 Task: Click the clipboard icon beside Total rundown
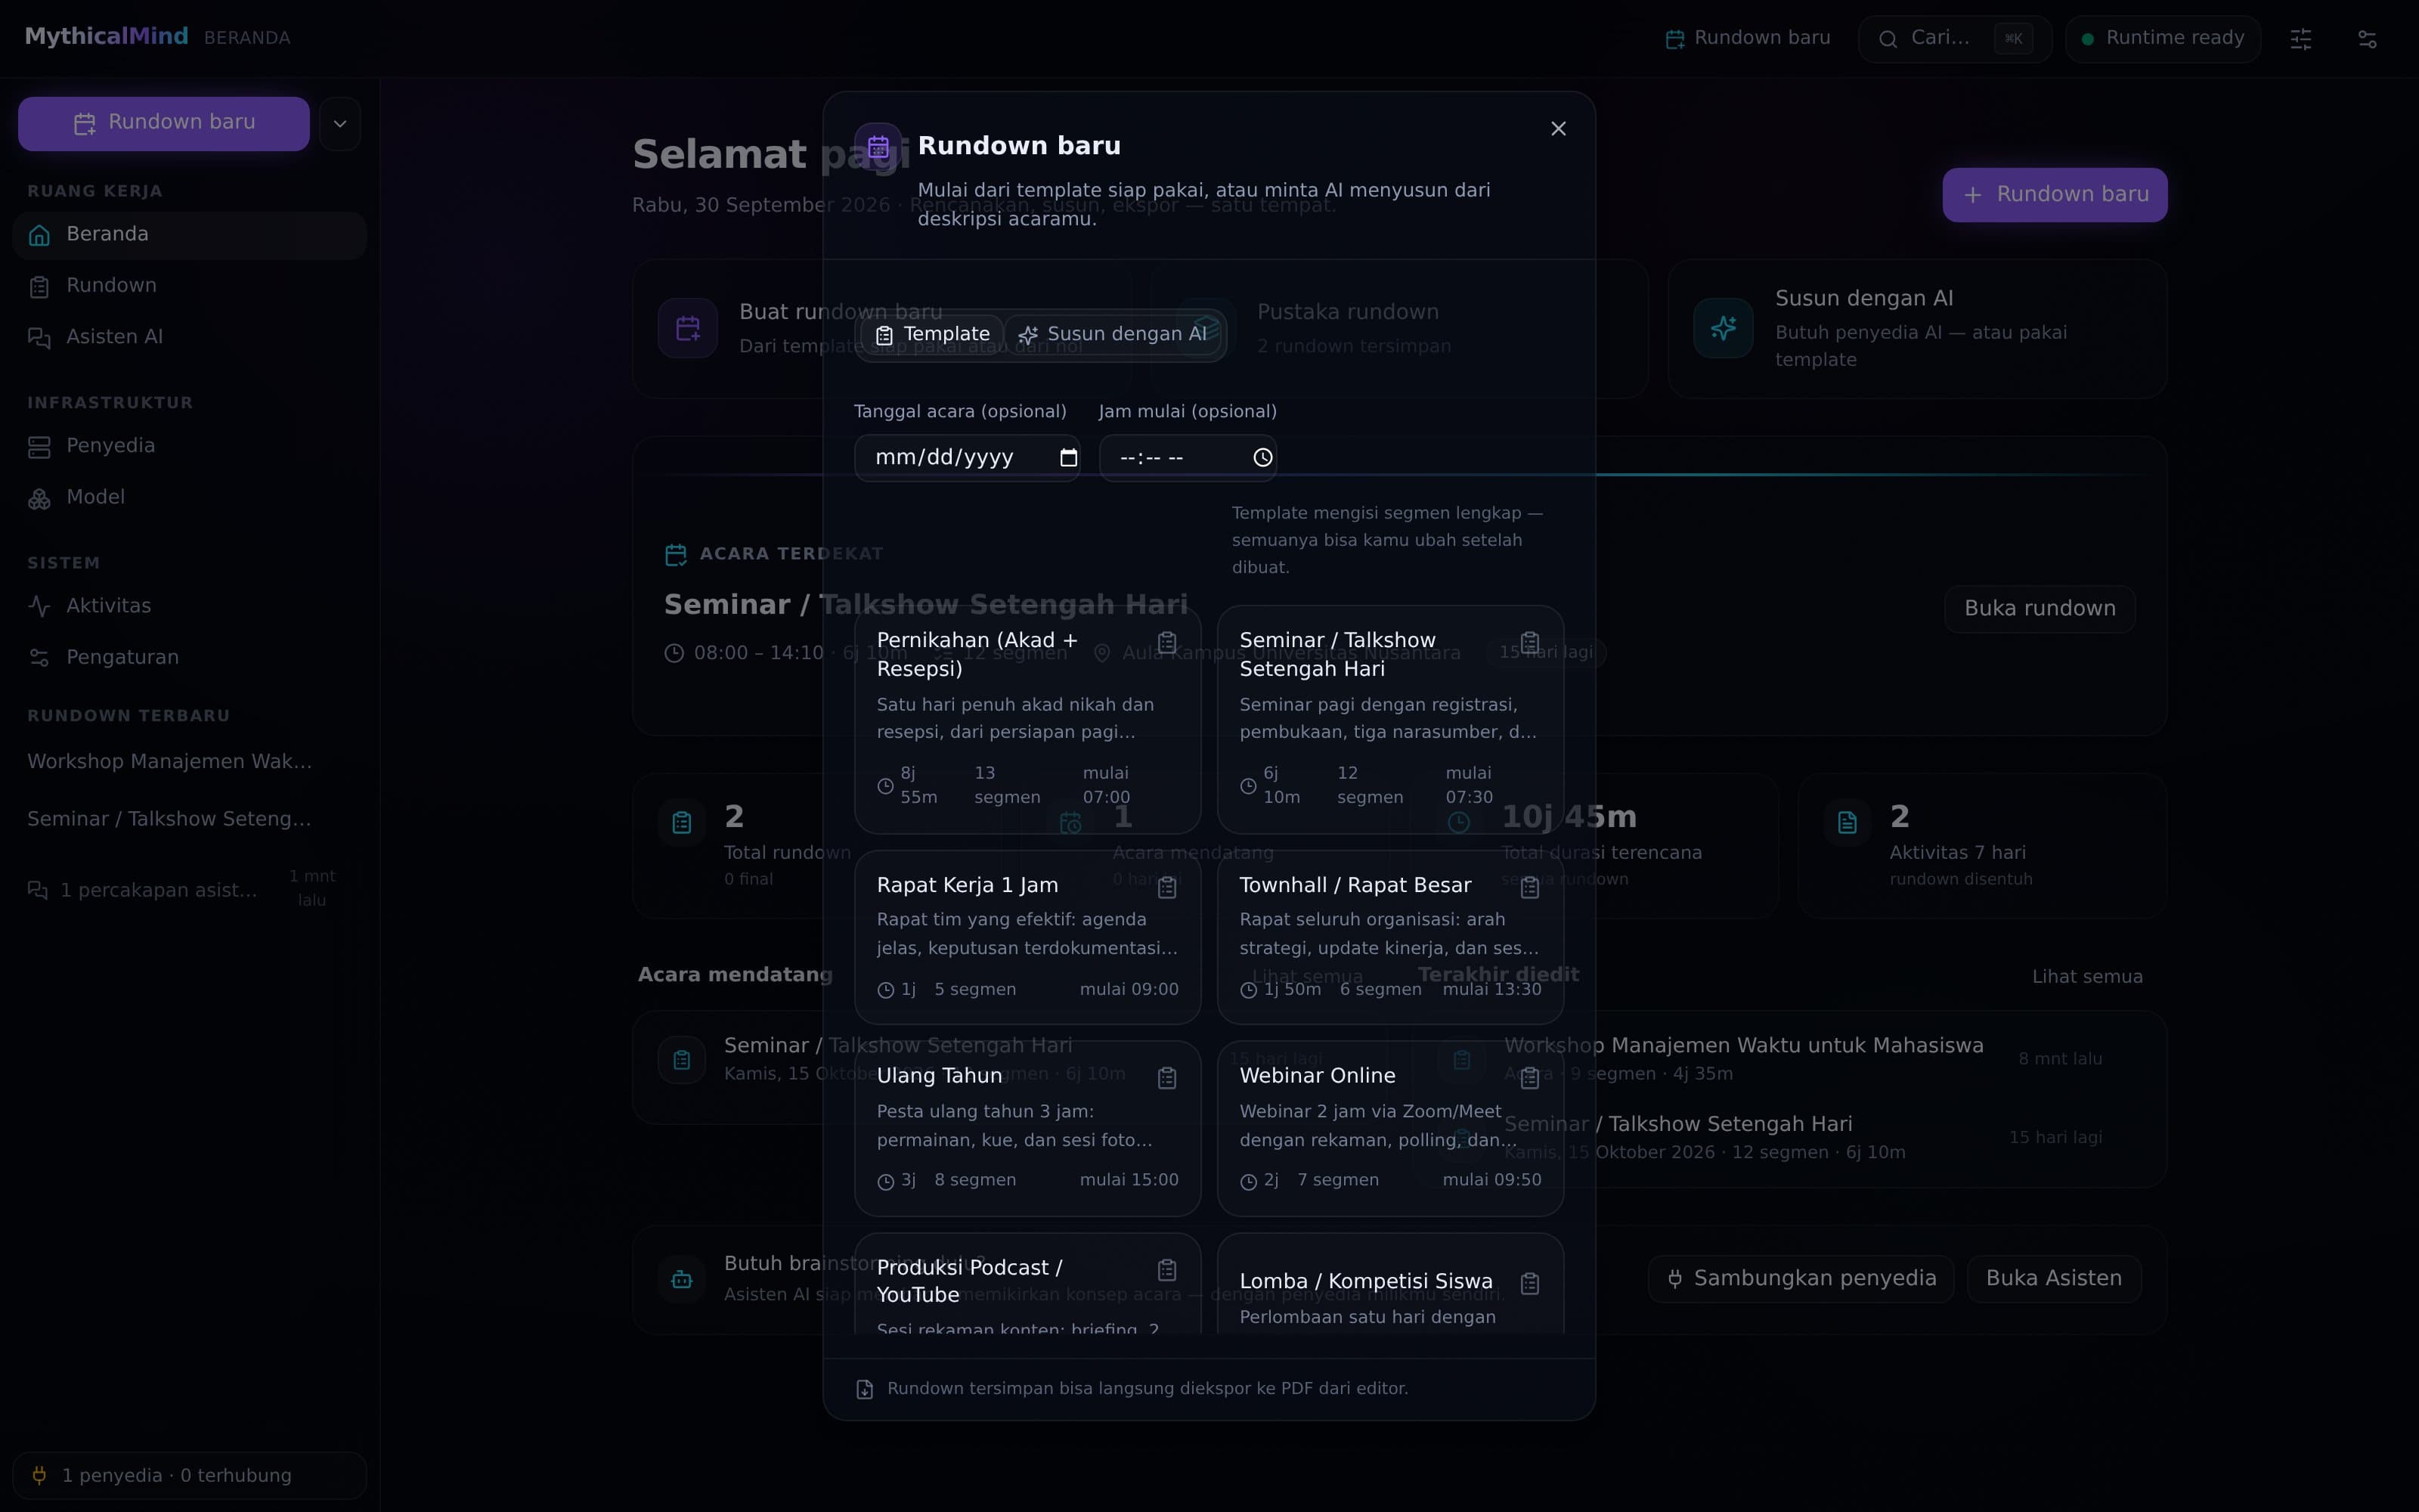pyautogui.click(x=682, y=823)
